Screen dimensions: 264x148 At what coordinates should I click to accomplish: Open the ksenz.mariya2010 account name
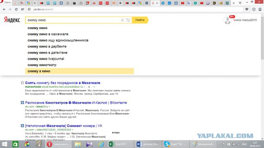point(245,20)
